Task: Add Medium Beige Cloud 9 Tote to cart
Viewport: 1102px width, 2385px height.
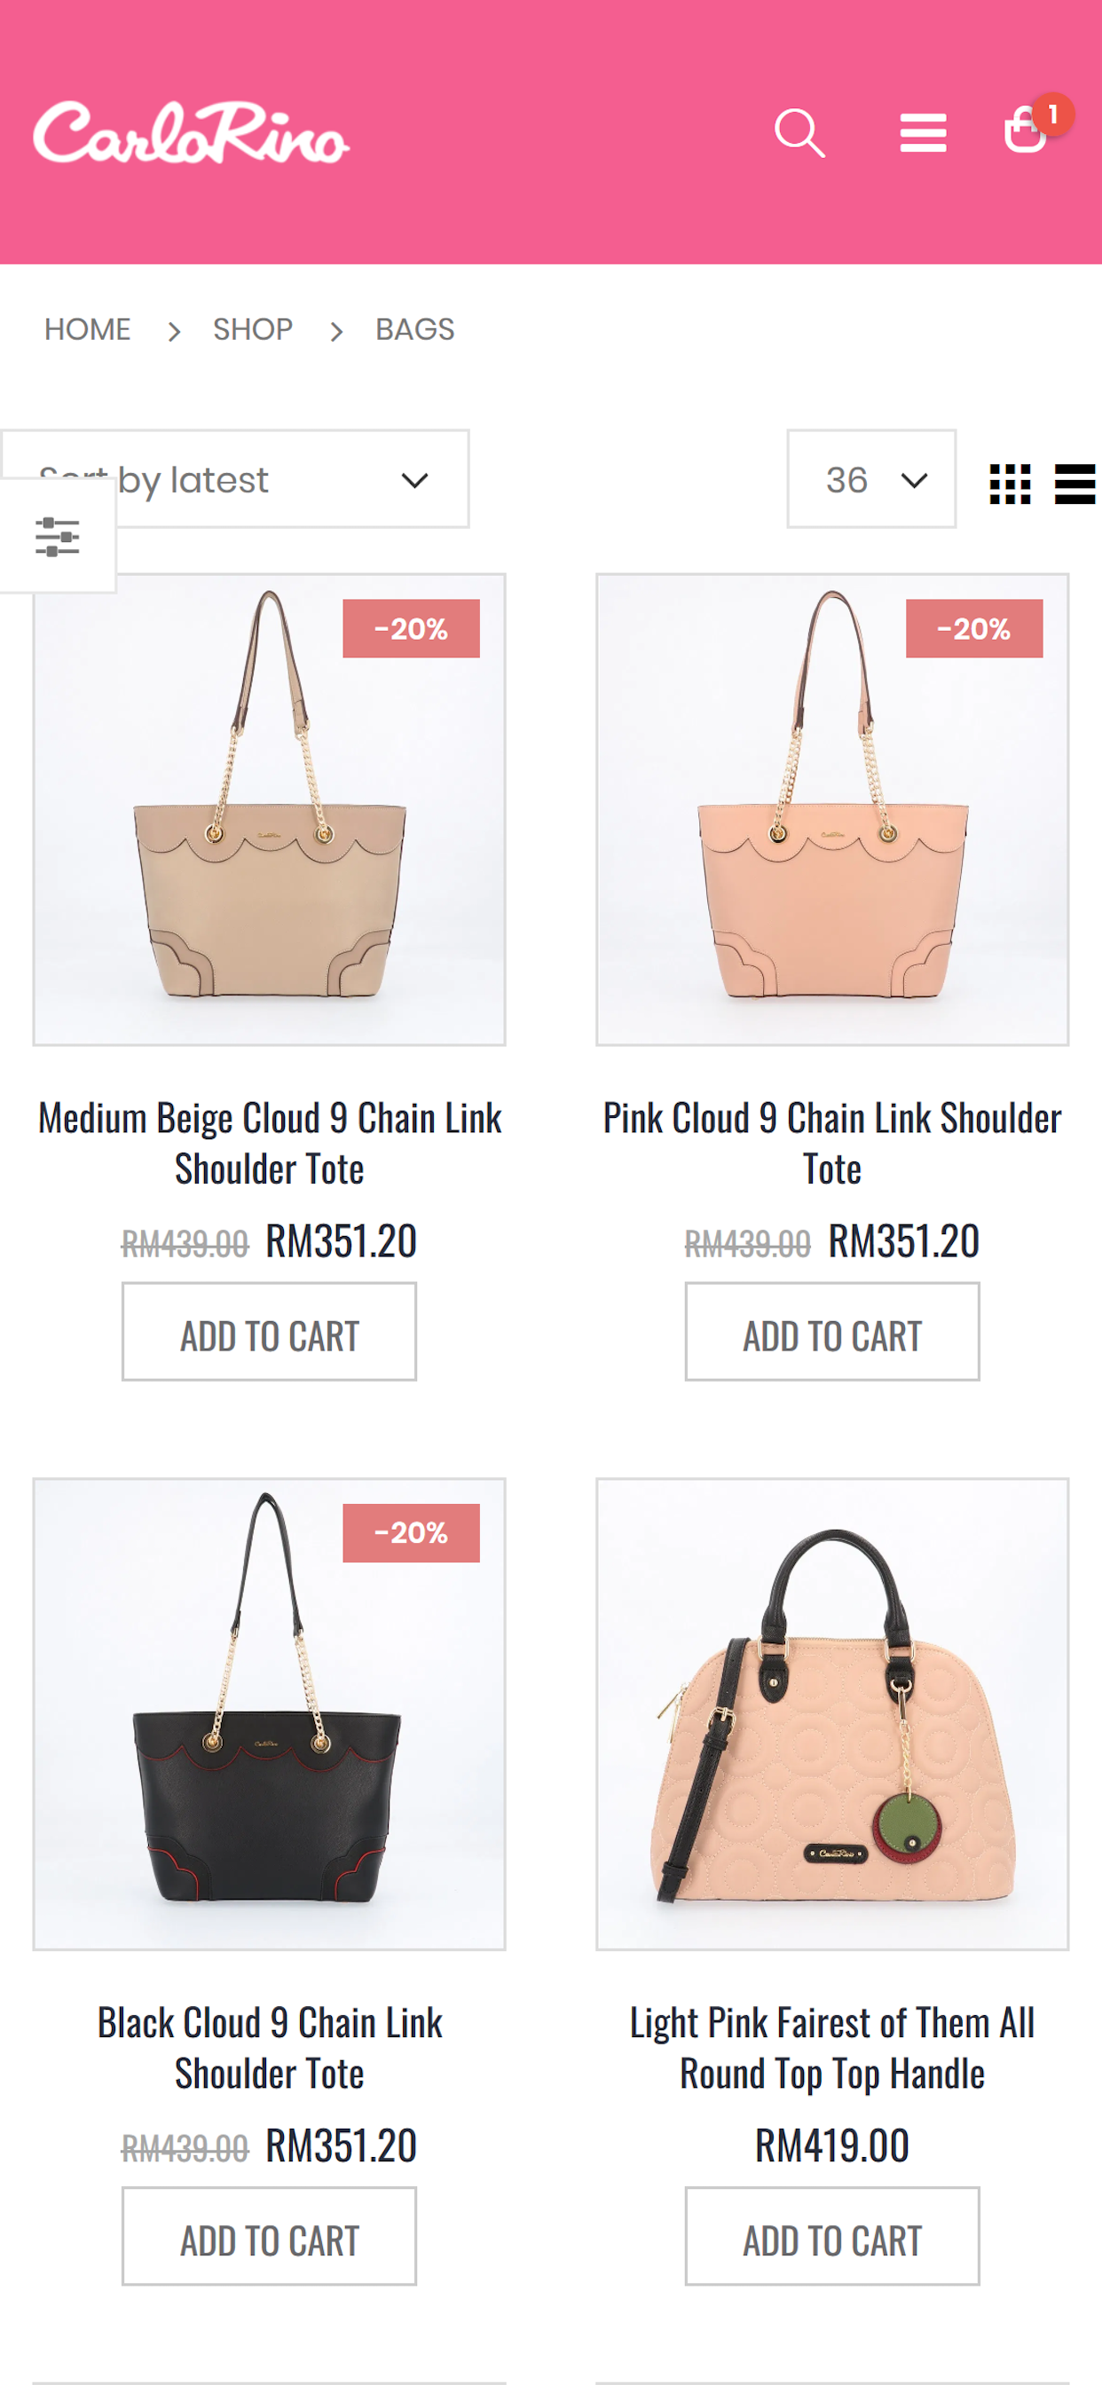Action: tap(270, 1332)
